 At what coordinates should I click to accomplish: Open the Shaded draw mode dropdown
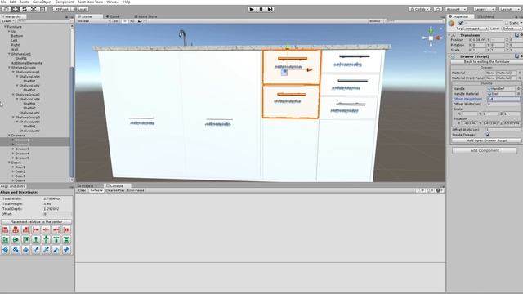[93, 21]
